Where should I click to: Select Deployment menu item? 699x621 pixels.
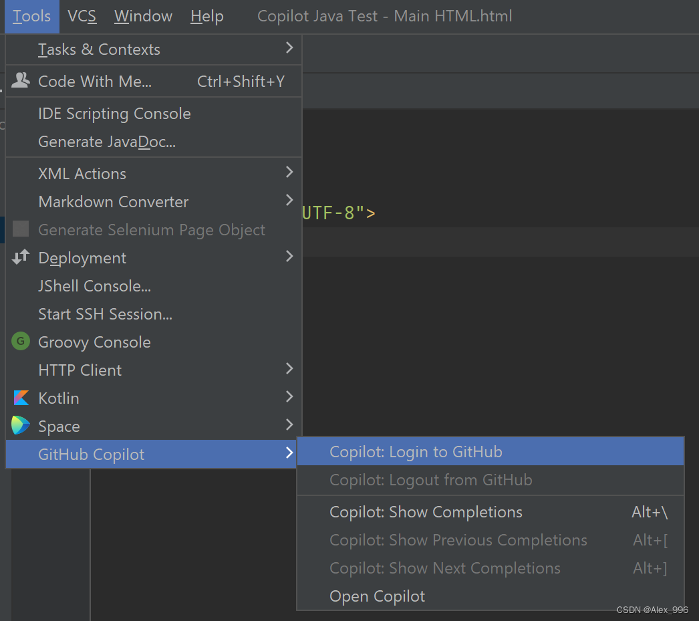(154, 258)
